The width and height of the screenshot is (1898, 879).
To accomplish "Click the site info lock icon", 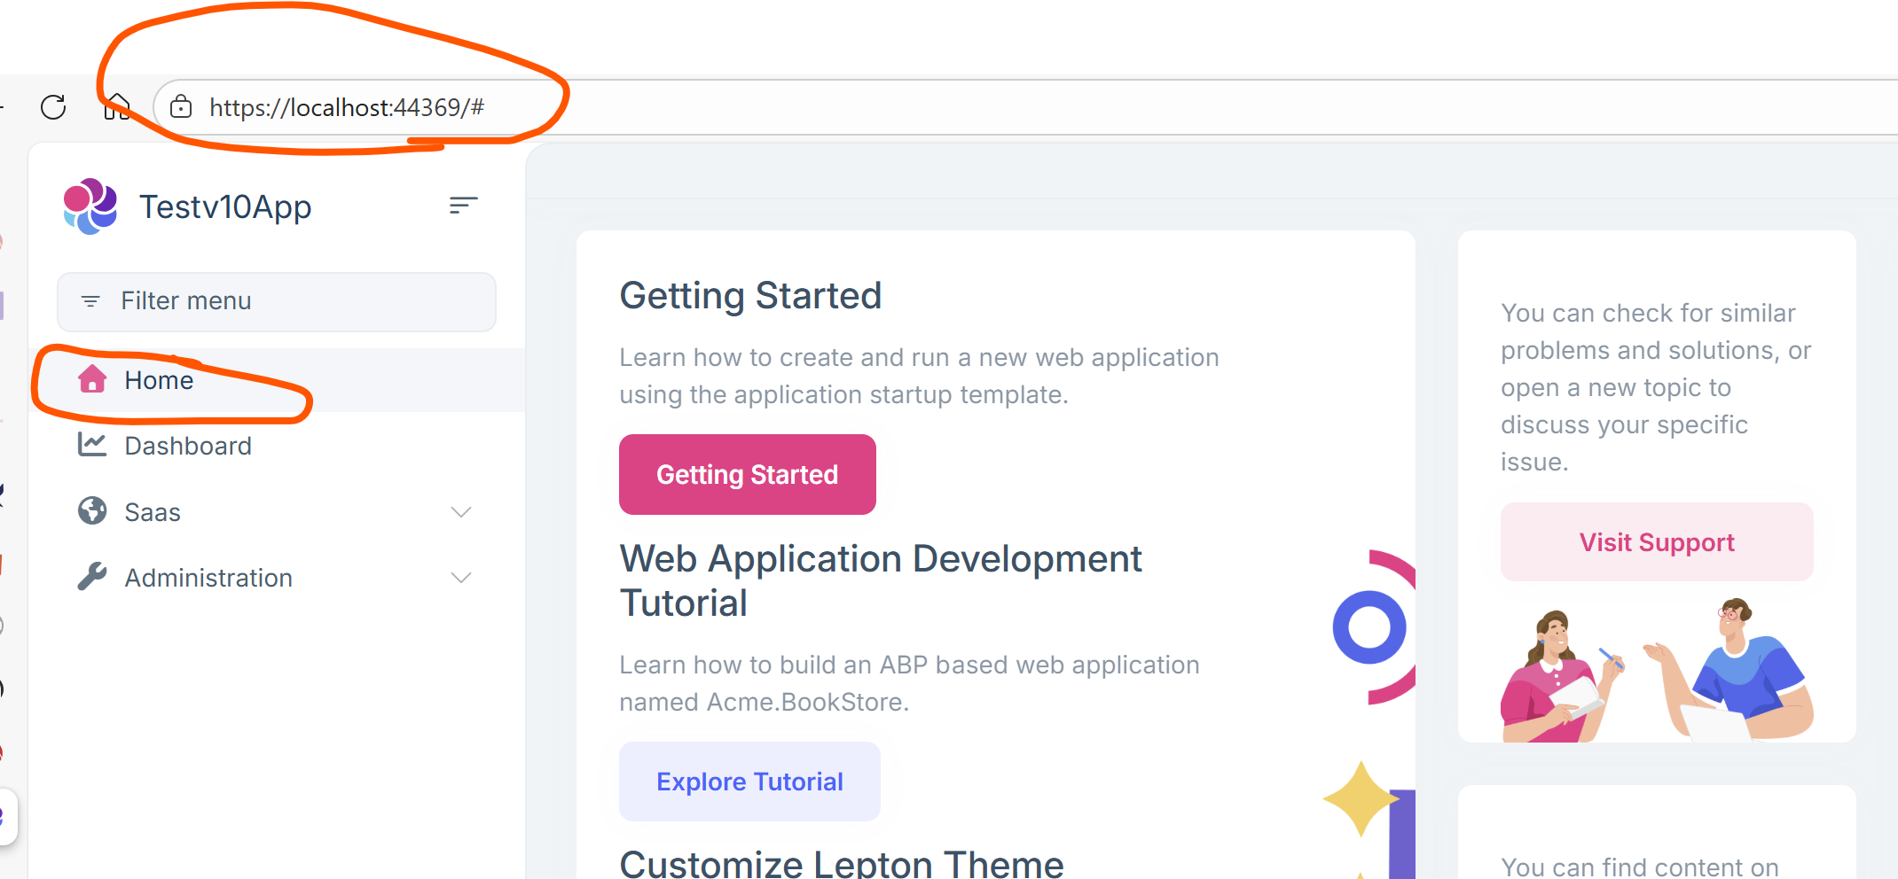I will pyautogui.click(x=181, y=107).
